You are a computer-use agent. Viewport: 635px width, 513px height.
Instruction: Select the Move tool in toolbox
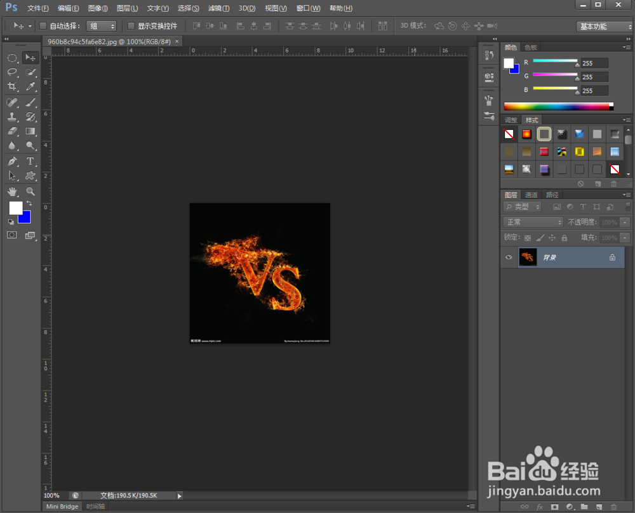tap(30, 58)
